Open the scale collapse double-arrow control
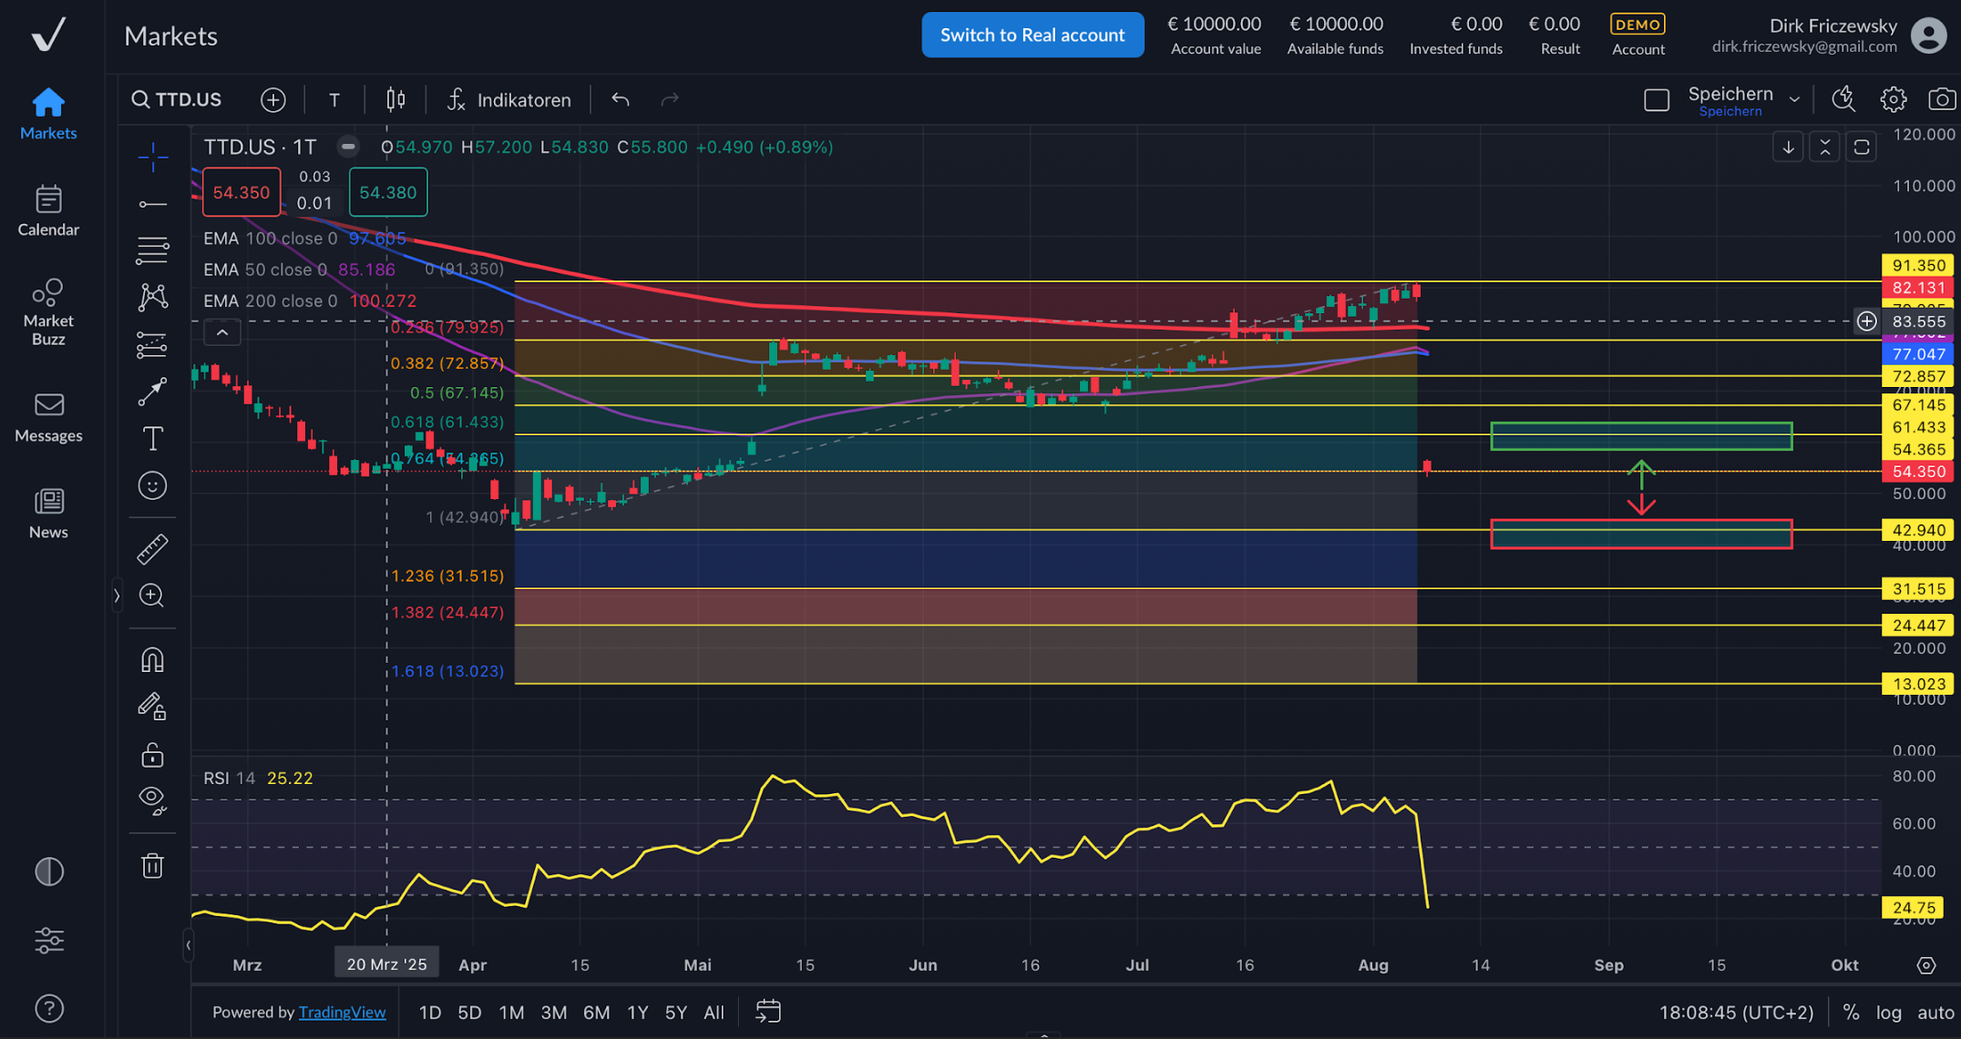The width and height of the screenshot is (1961, 1039). (x=1825, y=147)
